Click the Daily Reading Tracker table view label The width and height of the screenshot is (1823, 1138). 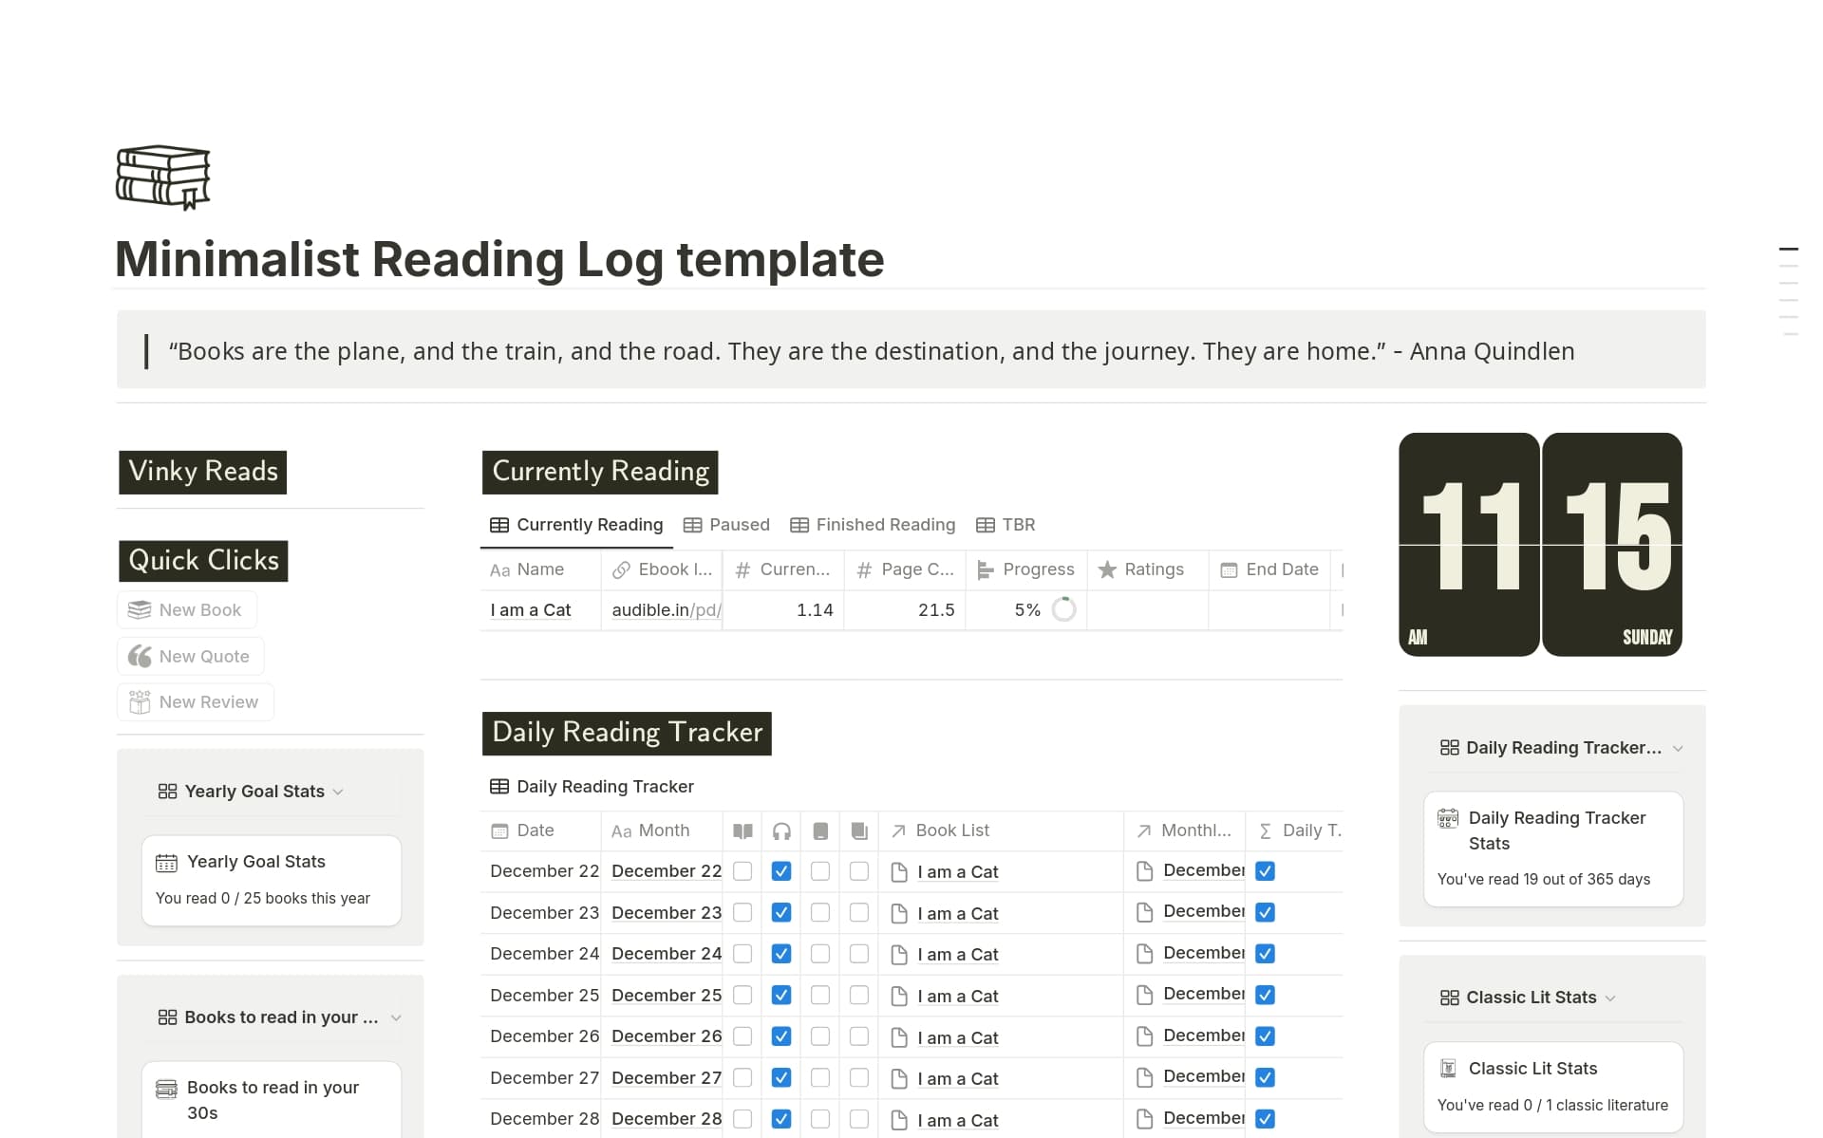coord(592,786)
